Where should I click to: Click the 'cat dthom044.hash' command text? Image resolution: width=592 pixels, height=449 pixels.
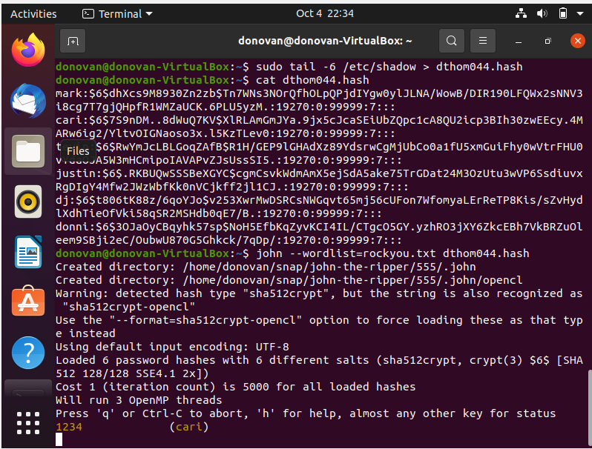click(312, 80)
